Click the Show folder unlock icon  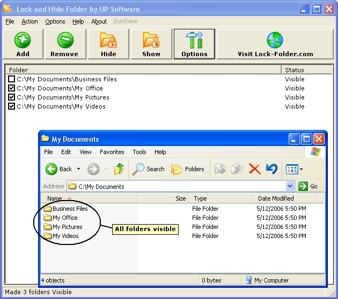[151, 40]
